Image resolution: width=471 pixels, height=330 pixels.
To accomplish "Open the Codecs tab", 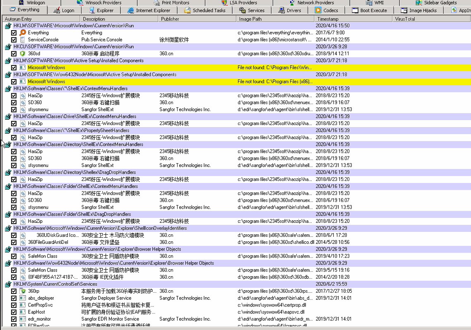I will [326, 10].
